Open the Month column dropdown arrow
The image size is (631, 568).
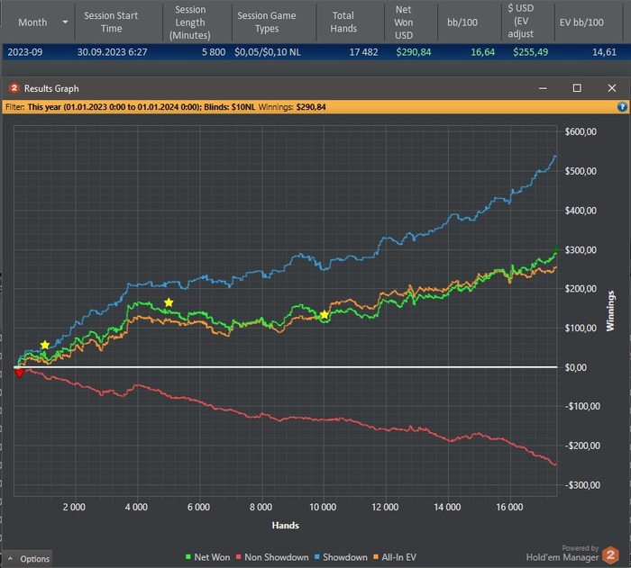click(65, 23)
